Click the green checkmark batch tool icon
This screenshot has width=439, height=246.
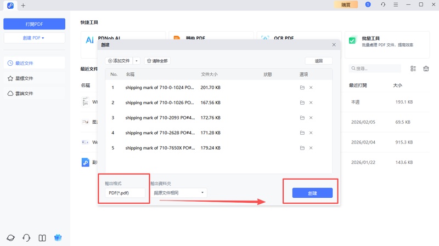(352, 40)
